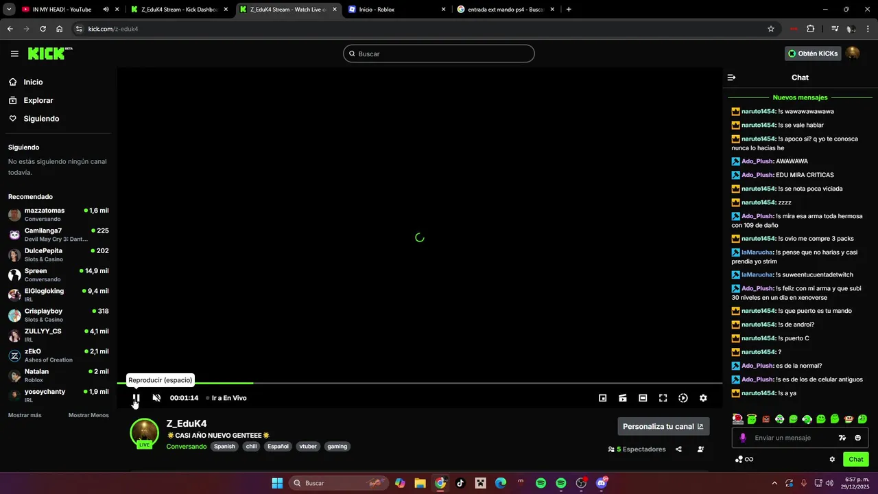This screenshot has height=494, width=878.
Task: Open recommended channel Crisplayboy
Action: click(58, 316)
